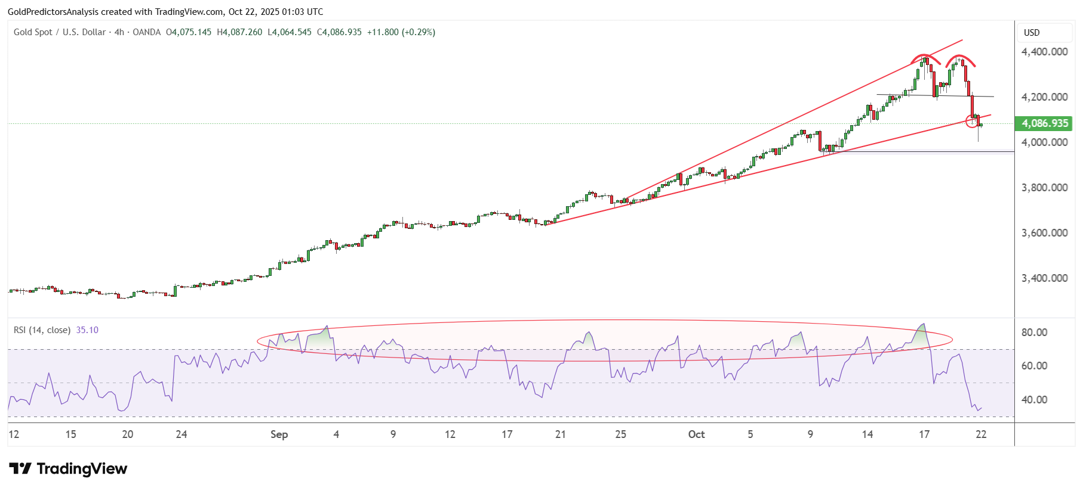Click the 4,400.000 level on the price axis
The width and height of the screenshot is (1083, 491).
click(1044, 52)
